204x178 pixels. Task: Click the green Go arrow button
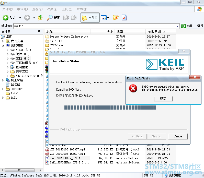(184, 26)
